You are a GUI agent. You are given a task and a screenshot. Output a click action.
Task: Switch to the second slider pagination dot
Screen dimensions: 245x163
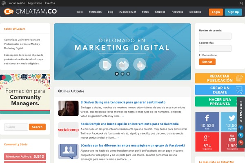(x=122, y=74)
